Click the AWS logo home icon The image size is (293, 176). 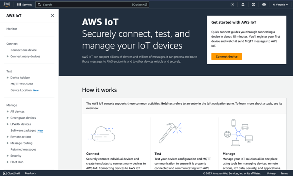7,5
